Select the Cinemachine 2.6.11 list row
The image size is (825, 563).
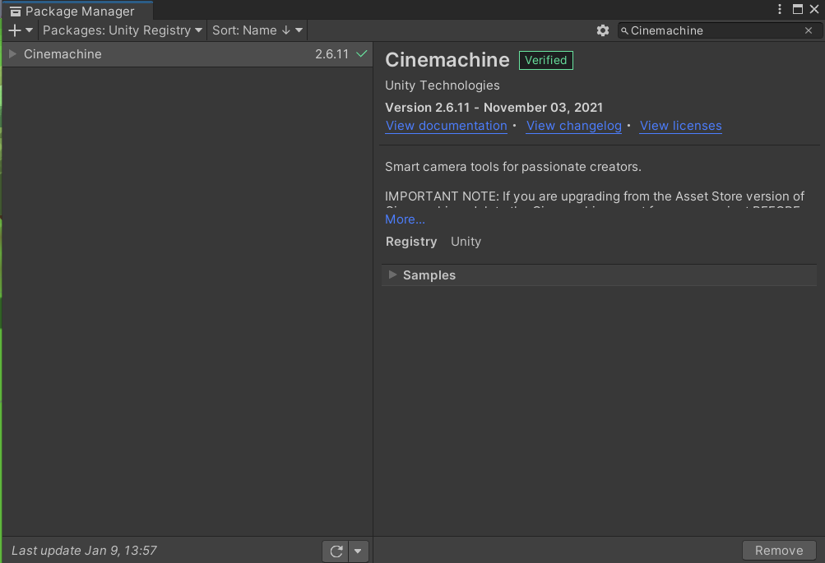188,54
